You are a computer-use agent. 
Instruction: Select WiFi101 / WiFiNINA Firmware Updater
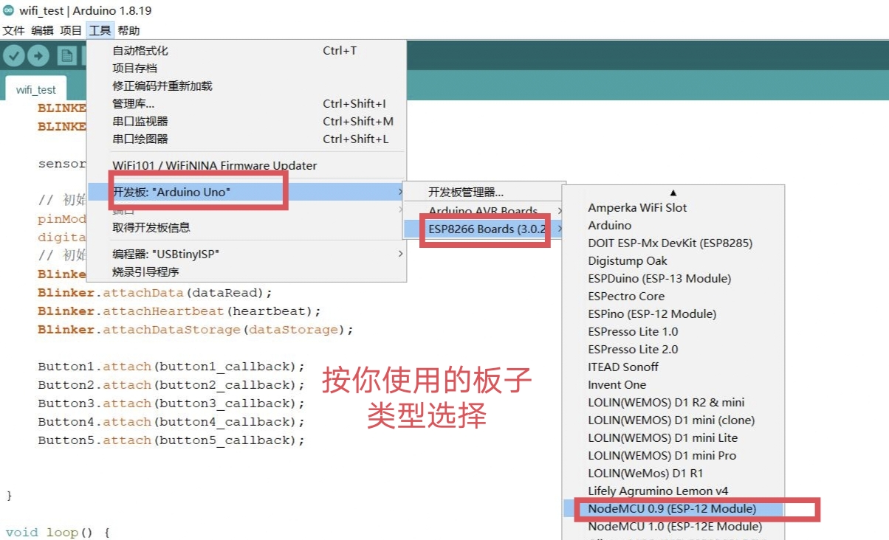(247, 165)
